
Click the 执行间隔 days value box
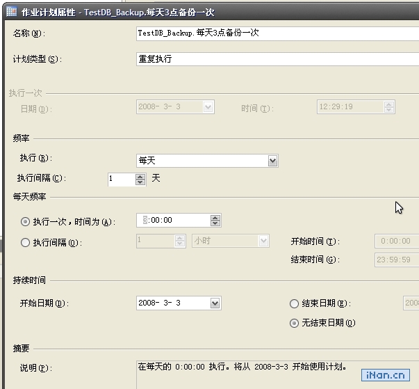[121, 179]
